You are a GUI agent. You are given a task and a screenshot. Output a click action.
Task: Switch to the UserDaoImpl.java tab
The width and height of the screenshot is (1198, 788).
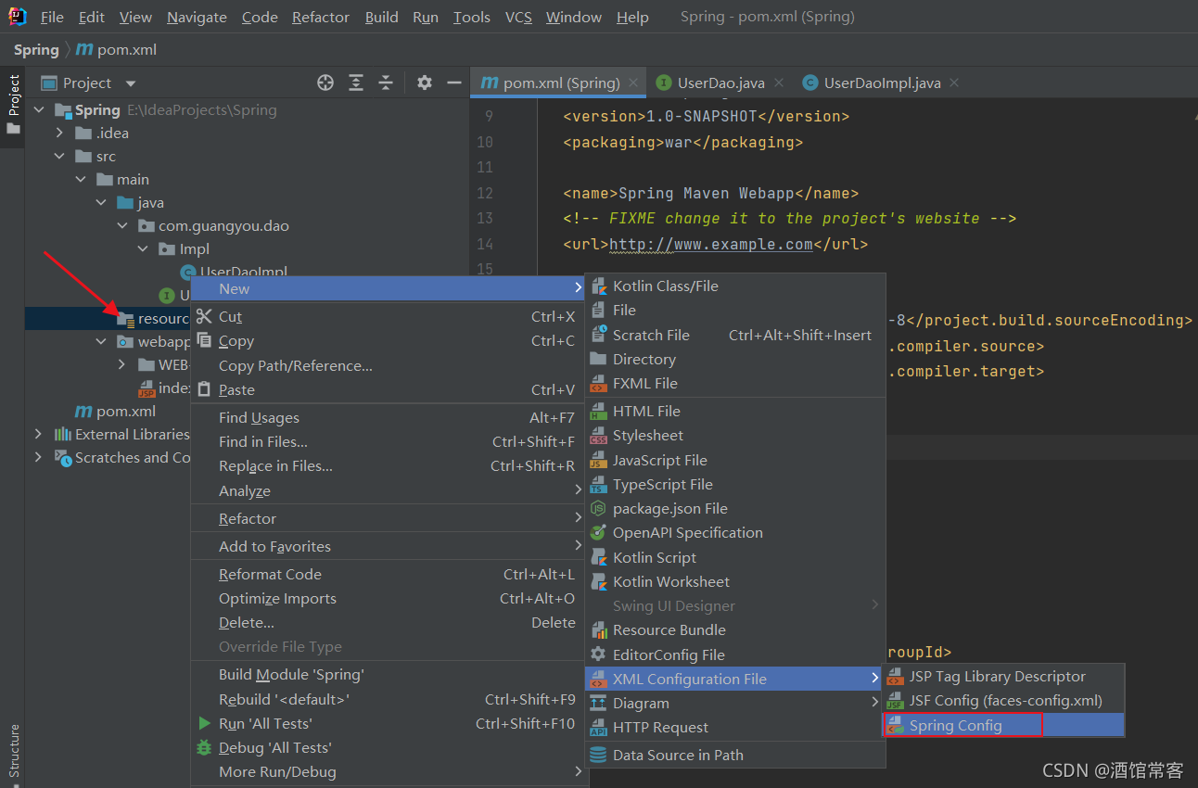click(883, 83)
